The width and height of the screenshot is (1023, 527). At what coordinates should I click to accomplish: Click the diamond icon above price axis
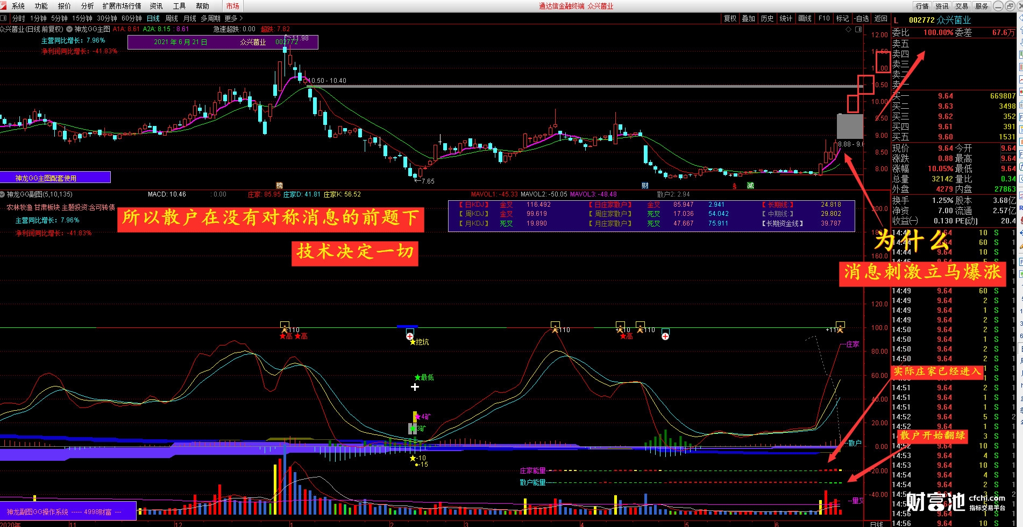(x=849, y=30)
